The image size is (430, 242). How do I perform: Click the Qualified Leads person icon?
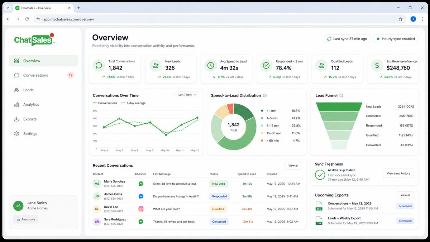pos(321,66)
